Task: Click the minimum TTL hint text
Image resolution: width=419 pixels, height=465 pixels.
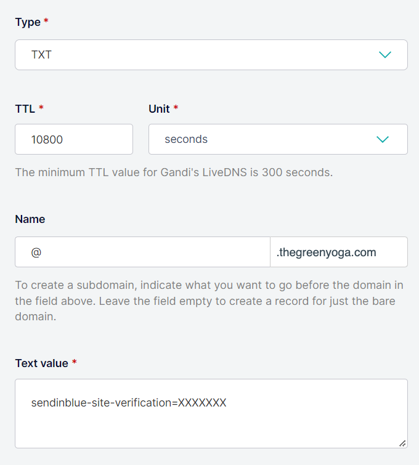Action: [x=174, y=172]
